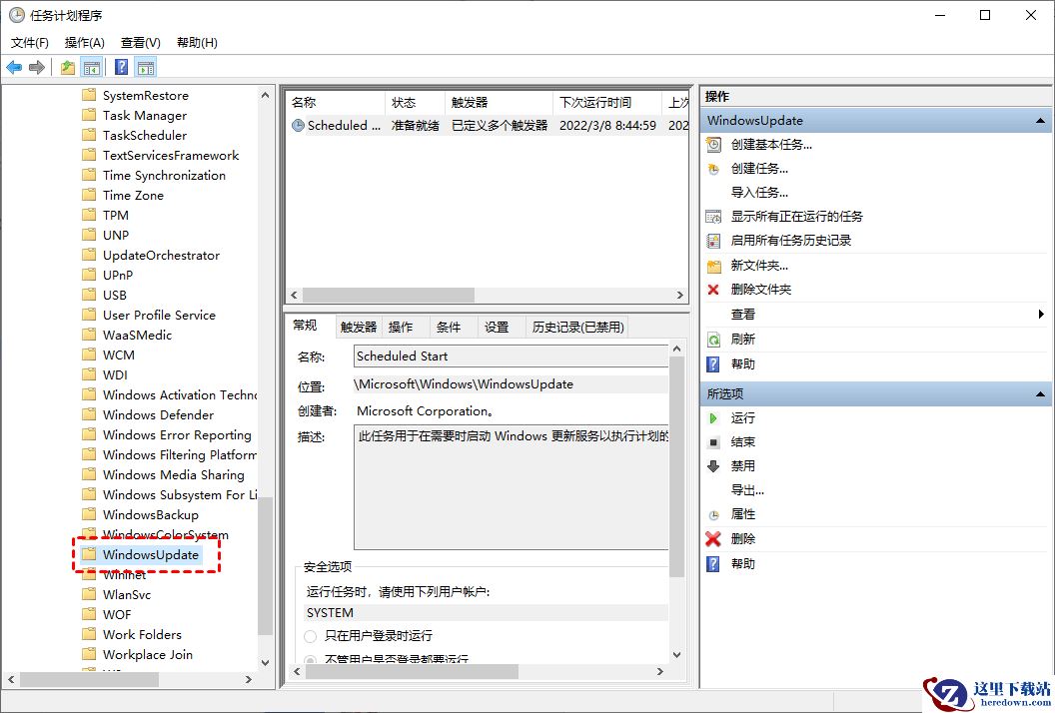Select the WaaSMedic tree folder

point(137,335)
